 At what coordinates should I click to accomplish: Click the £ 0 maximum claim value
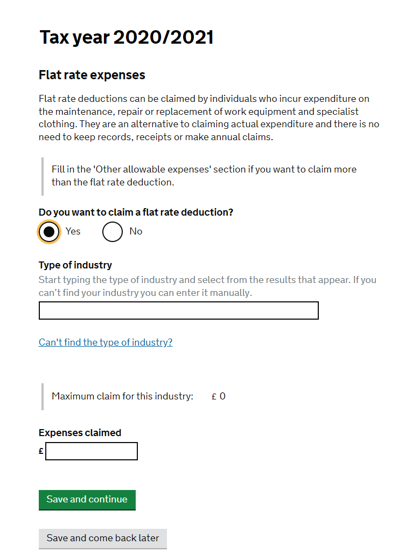point(219,396)
